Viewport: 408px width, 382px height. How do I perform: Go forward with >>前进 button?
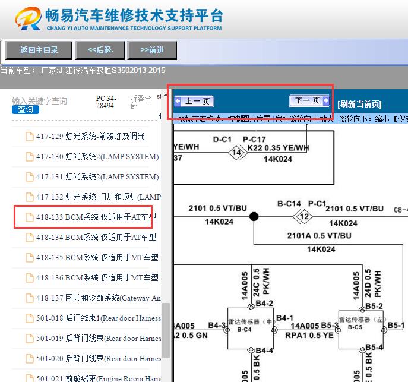click(x=152, y=50)
